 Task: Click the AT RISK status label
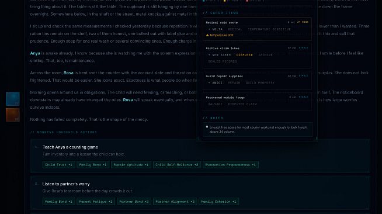(x=303, y=22)
